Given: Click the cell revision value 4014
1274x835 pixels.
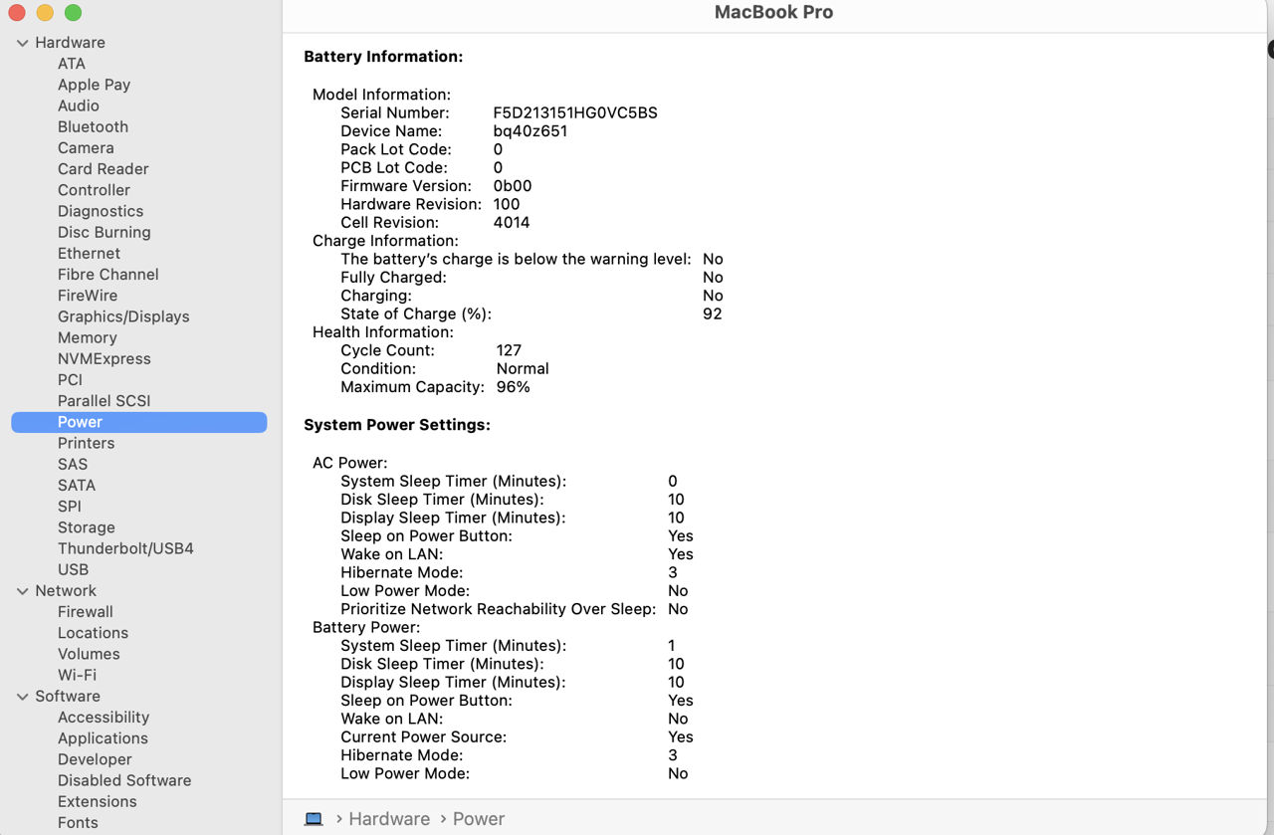Looking at the screenshot, I should (x=512, y=223).
